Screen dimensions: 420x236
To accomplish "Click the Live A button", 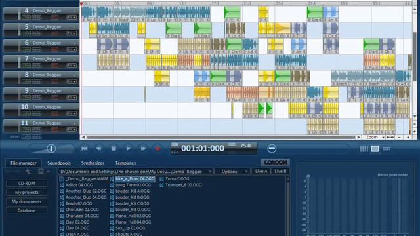I will point(261,172).
